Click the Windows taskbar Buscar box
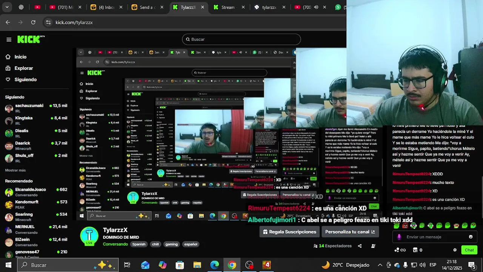 coord(68,265)
